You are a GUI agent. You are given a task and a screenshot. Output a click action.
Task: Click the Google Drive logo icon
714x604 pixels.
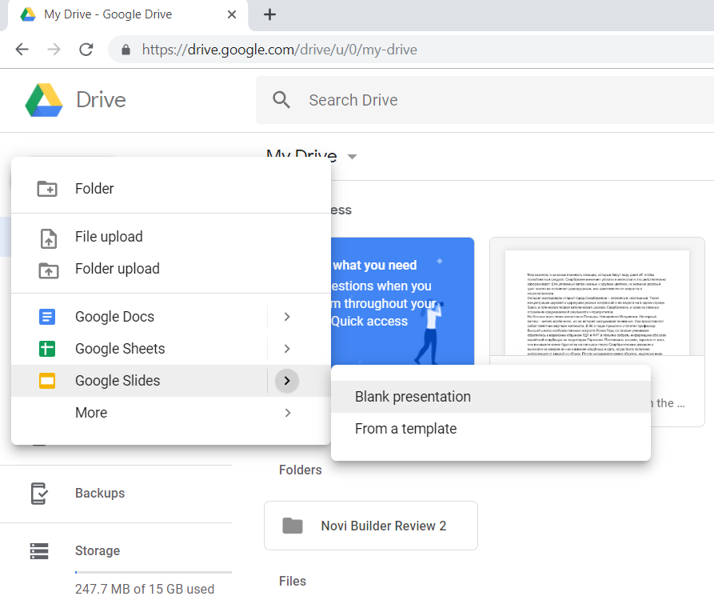coord(44,100)
